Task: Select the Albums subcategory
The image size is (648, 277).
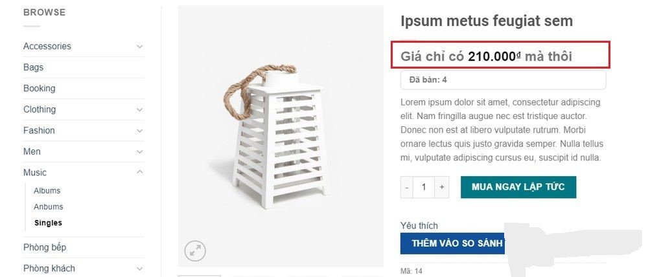Action: click(47, 191)
